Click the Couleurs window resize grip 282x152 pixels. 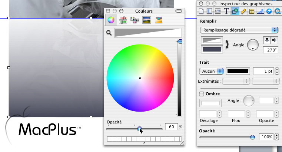[x=182, y=143]
